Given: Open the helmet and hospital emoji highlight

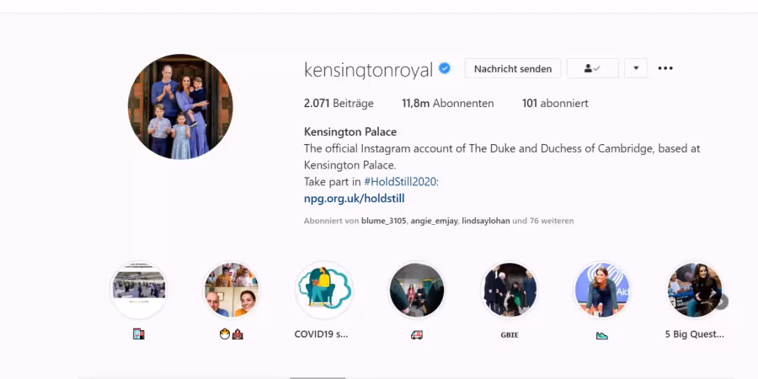Looking at the screenshot, I should point(231,290).
